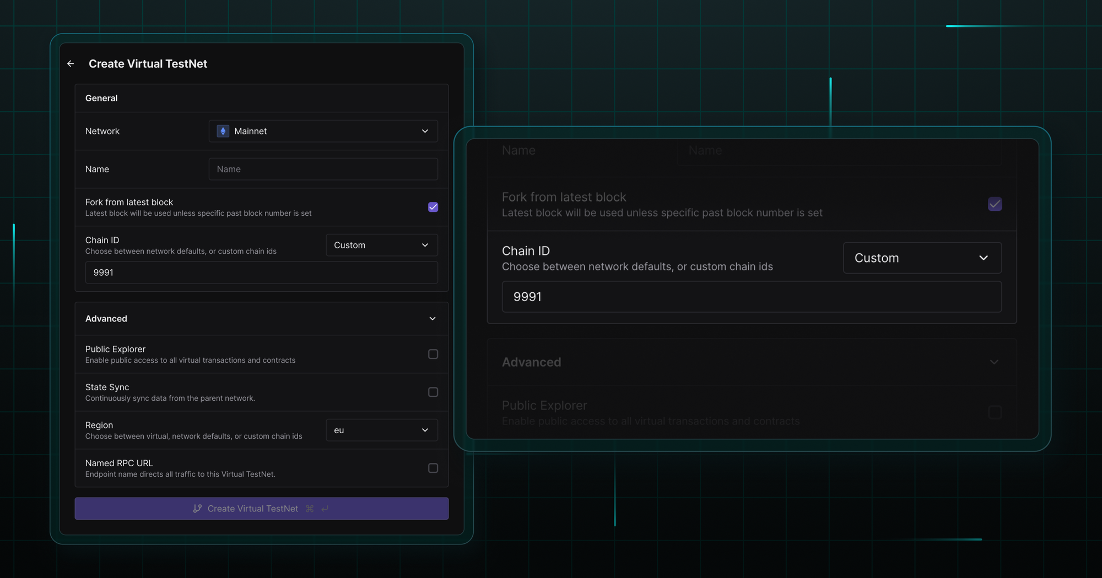Open the Custom chain ID dropdown

[x=381, y=245]
